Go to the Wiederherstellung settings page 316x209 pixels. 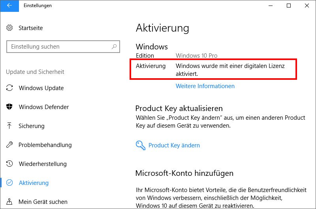43,164
